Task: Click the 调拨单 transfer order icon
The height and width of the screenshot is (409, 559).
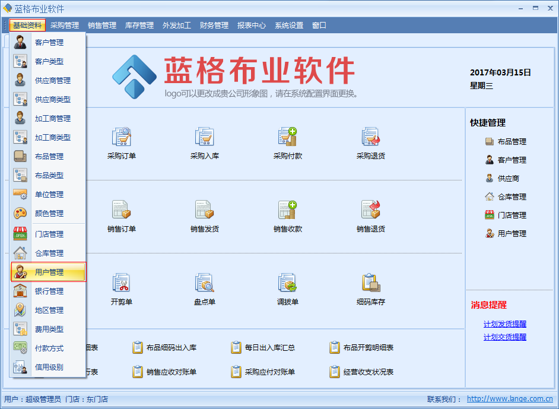Action: (x=288, y=284)
